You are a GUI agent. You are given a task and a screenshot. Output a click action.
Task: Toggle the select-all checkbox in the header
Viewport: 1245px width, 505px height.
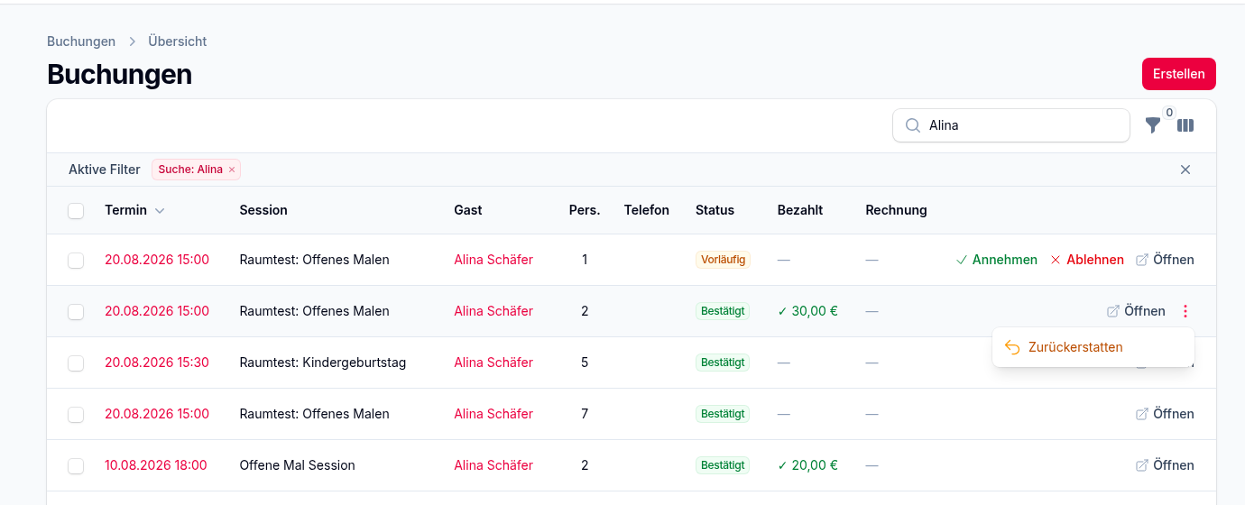pos(76,210)
